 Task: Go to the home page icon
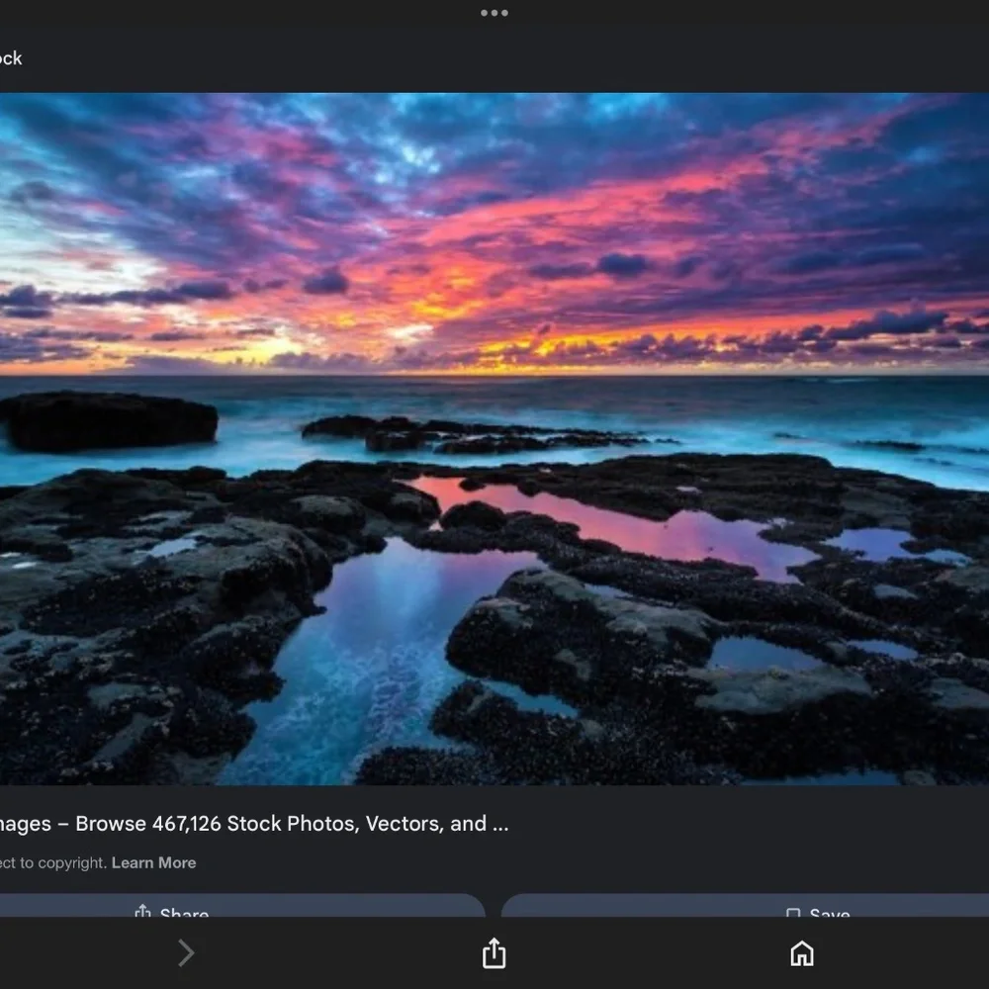pyautogui.click(x=802, y=953)
